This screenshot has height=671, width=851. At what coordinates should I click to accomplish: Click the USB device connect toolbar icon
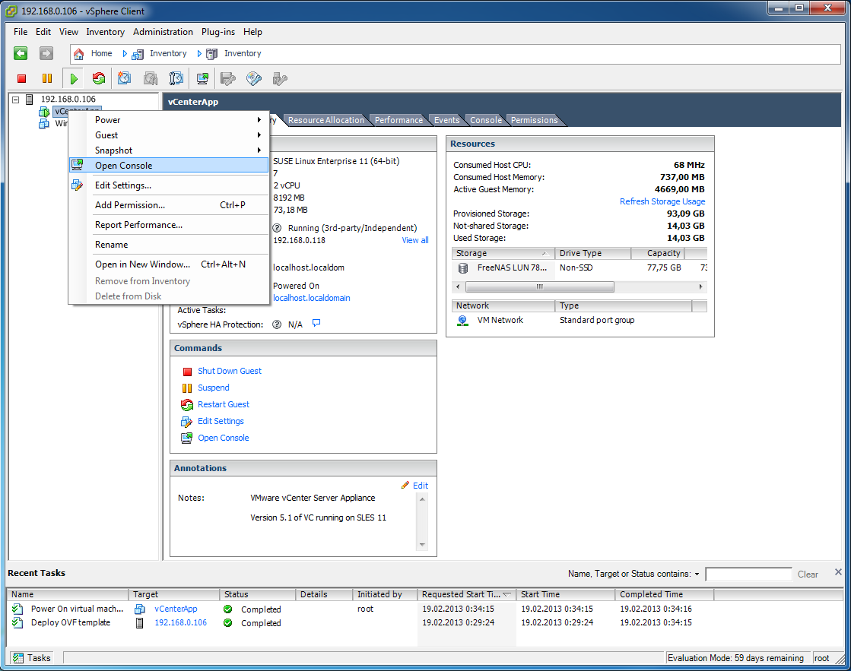tap(280, 79)
